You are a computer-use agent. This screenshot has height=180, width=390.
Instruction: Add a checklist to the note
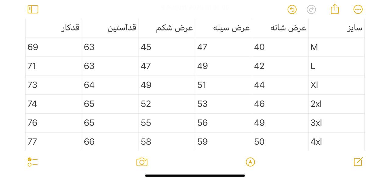[x=33, y=162]
